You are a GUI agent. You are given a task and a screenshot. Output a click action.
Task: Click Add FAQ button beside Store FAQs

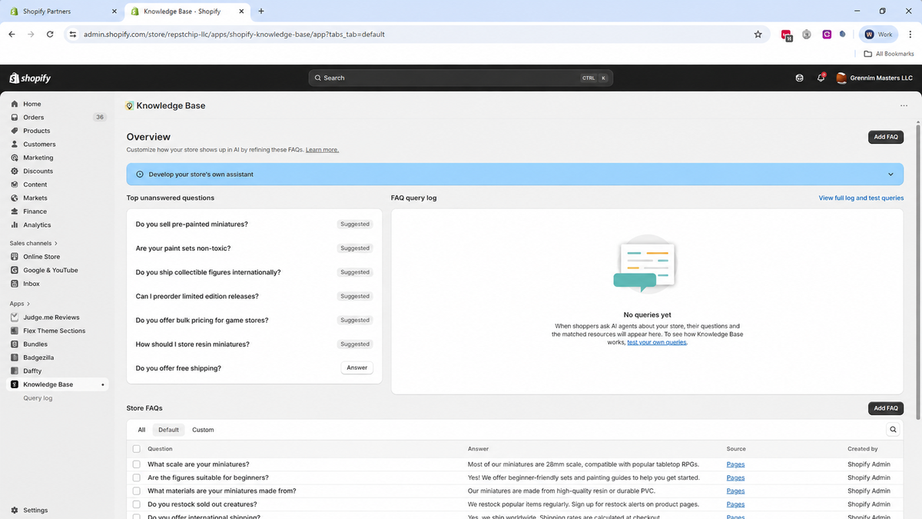(885, 408)
